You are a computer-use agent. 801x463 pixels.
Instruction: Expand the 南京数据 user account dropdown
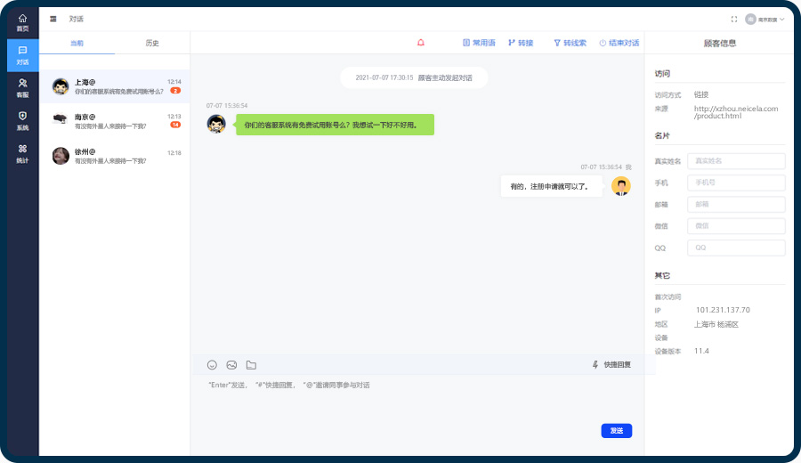click(x=765, y=19)
